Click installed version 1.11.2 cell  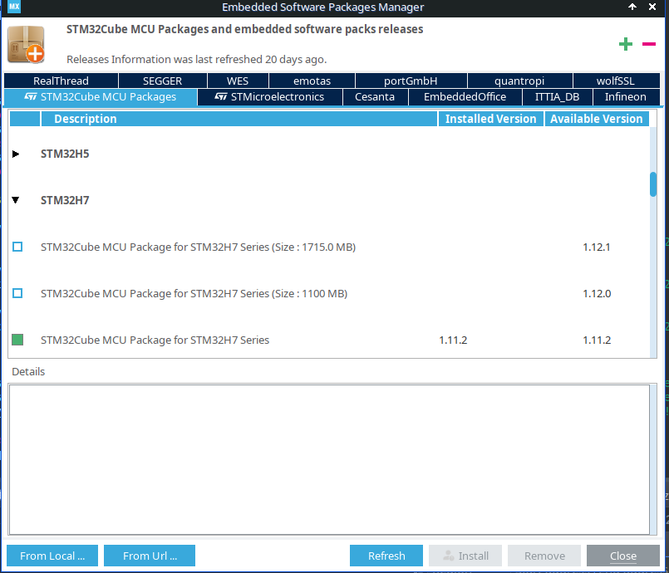click(453, 340)
